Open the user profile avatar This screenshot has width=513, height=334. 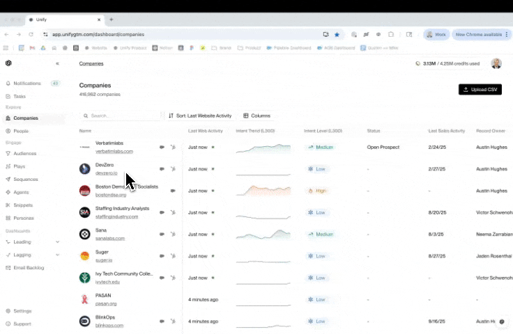496,63
